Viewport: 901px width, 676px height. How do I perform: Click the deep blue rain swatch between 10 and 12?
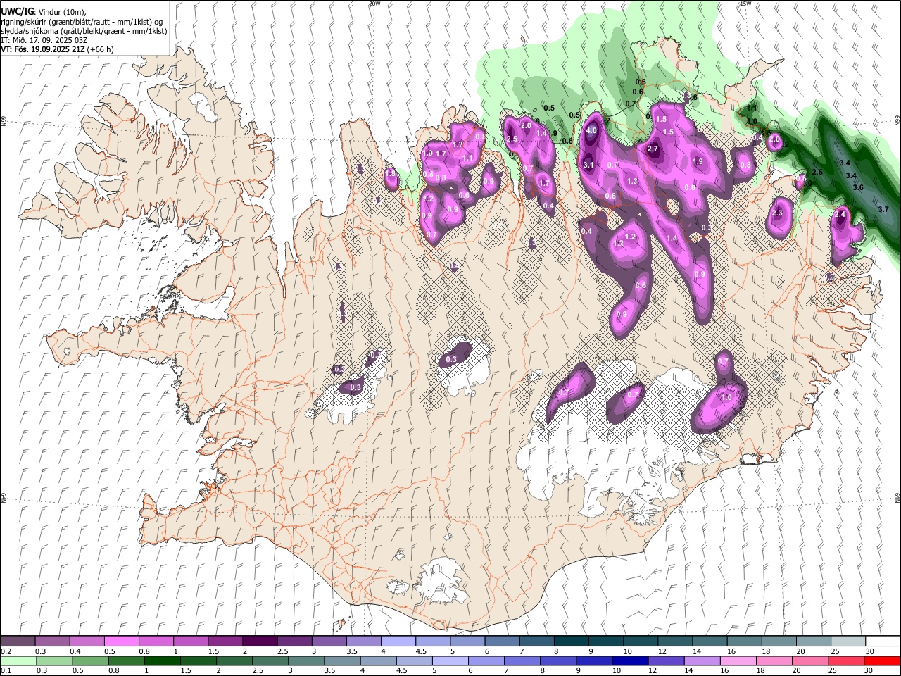[x=630, y=661]
